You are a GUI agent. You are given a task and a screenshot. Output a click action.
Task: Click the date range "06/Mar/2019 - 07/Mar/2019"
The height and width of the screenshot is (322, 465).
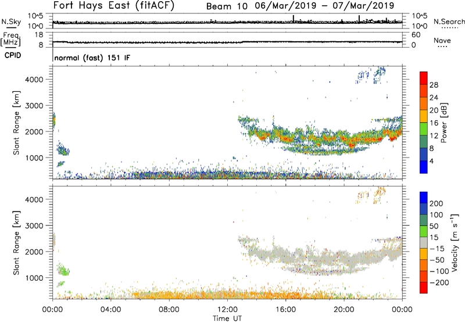324,6
